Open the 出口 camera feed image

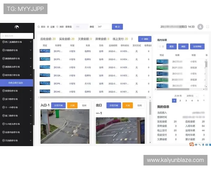click(120, 131)
